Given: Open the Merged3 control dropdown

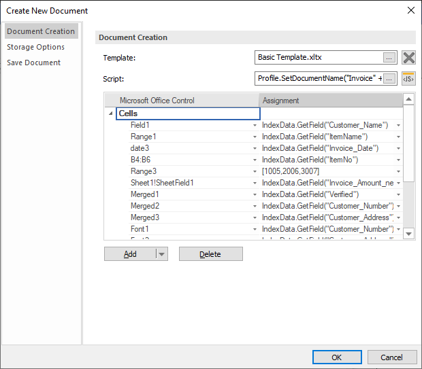Looking at the screenshot, I should [255, 217].
